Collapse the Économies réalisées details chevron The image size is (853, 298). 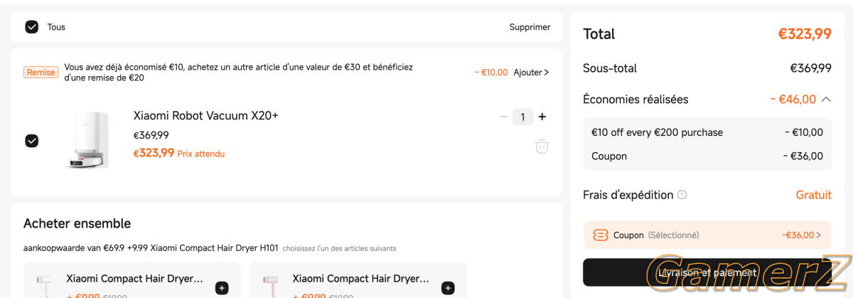(x=826, y=100)
